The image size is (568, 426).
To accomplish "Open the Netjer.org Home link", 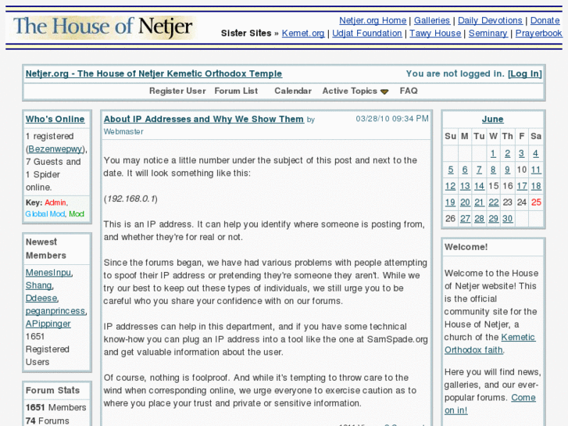I will 373,20.
